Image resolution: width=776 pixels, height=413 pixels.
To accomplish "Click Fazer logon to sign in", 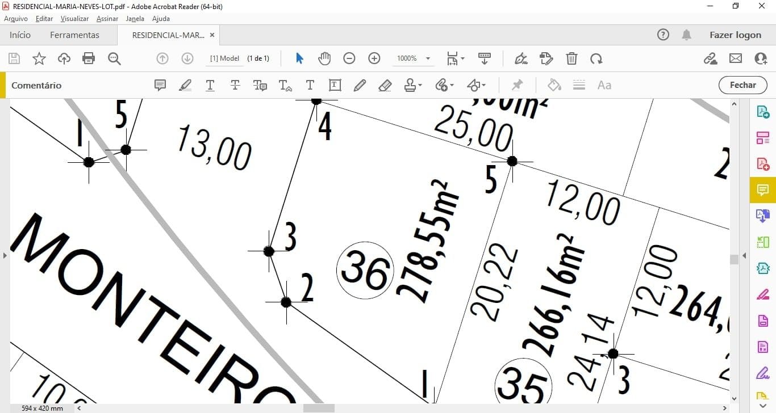I will (735, 35).
